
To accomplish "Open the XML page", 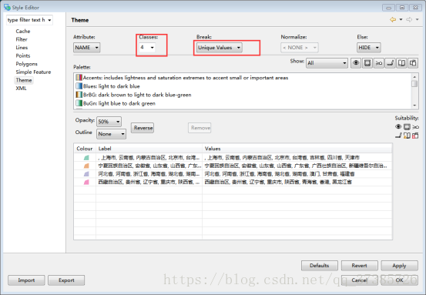I will (x=21, y=89).
